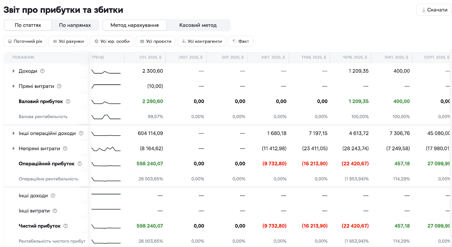Switch to Касовий метод
The height and width of the screenshot is (247, 452).
tap(198, 25)
